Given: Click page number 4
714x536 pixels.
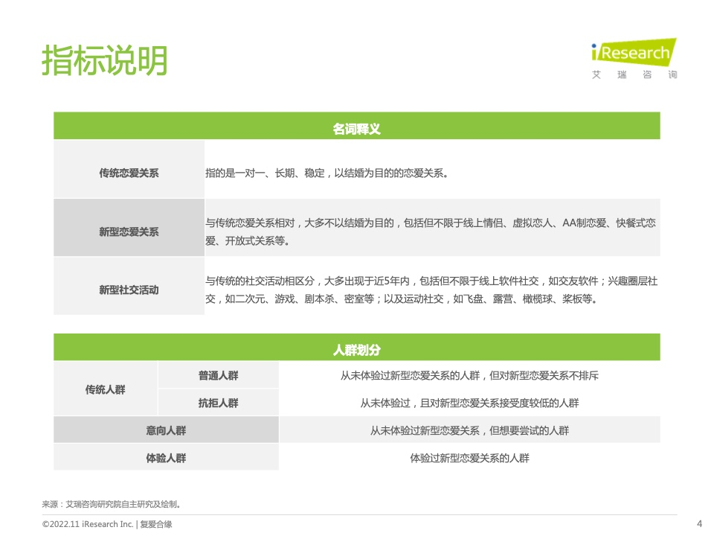Looking at the screenshot, I should (699, 523).
